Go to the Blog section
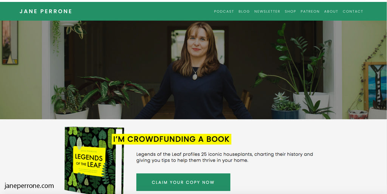387x194 pixels. 244,11
